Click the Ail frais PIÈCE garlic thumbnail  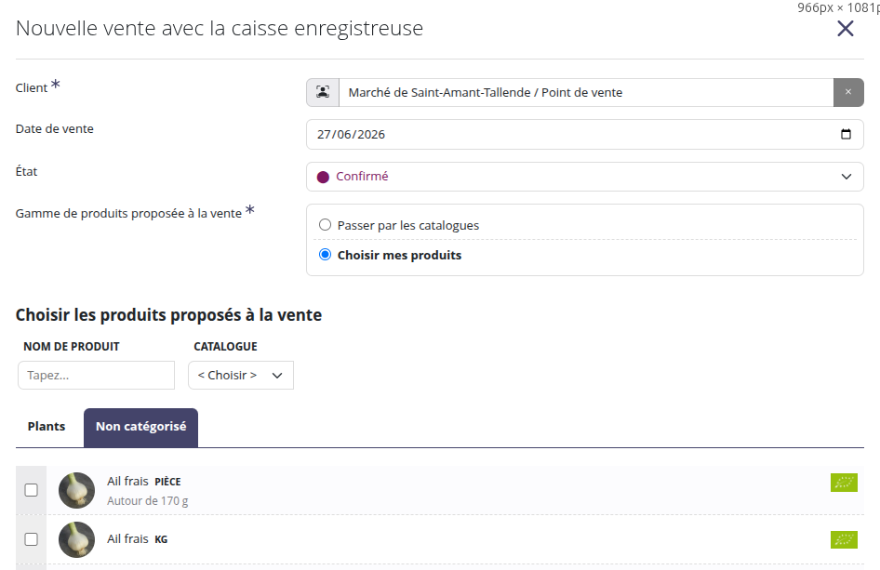pos(77,490)
